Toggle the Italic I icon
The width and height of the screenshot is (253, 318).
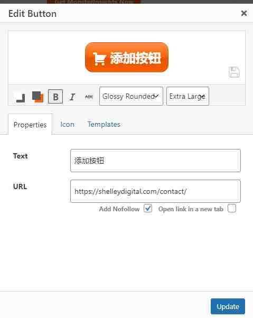tap(72, 97)
